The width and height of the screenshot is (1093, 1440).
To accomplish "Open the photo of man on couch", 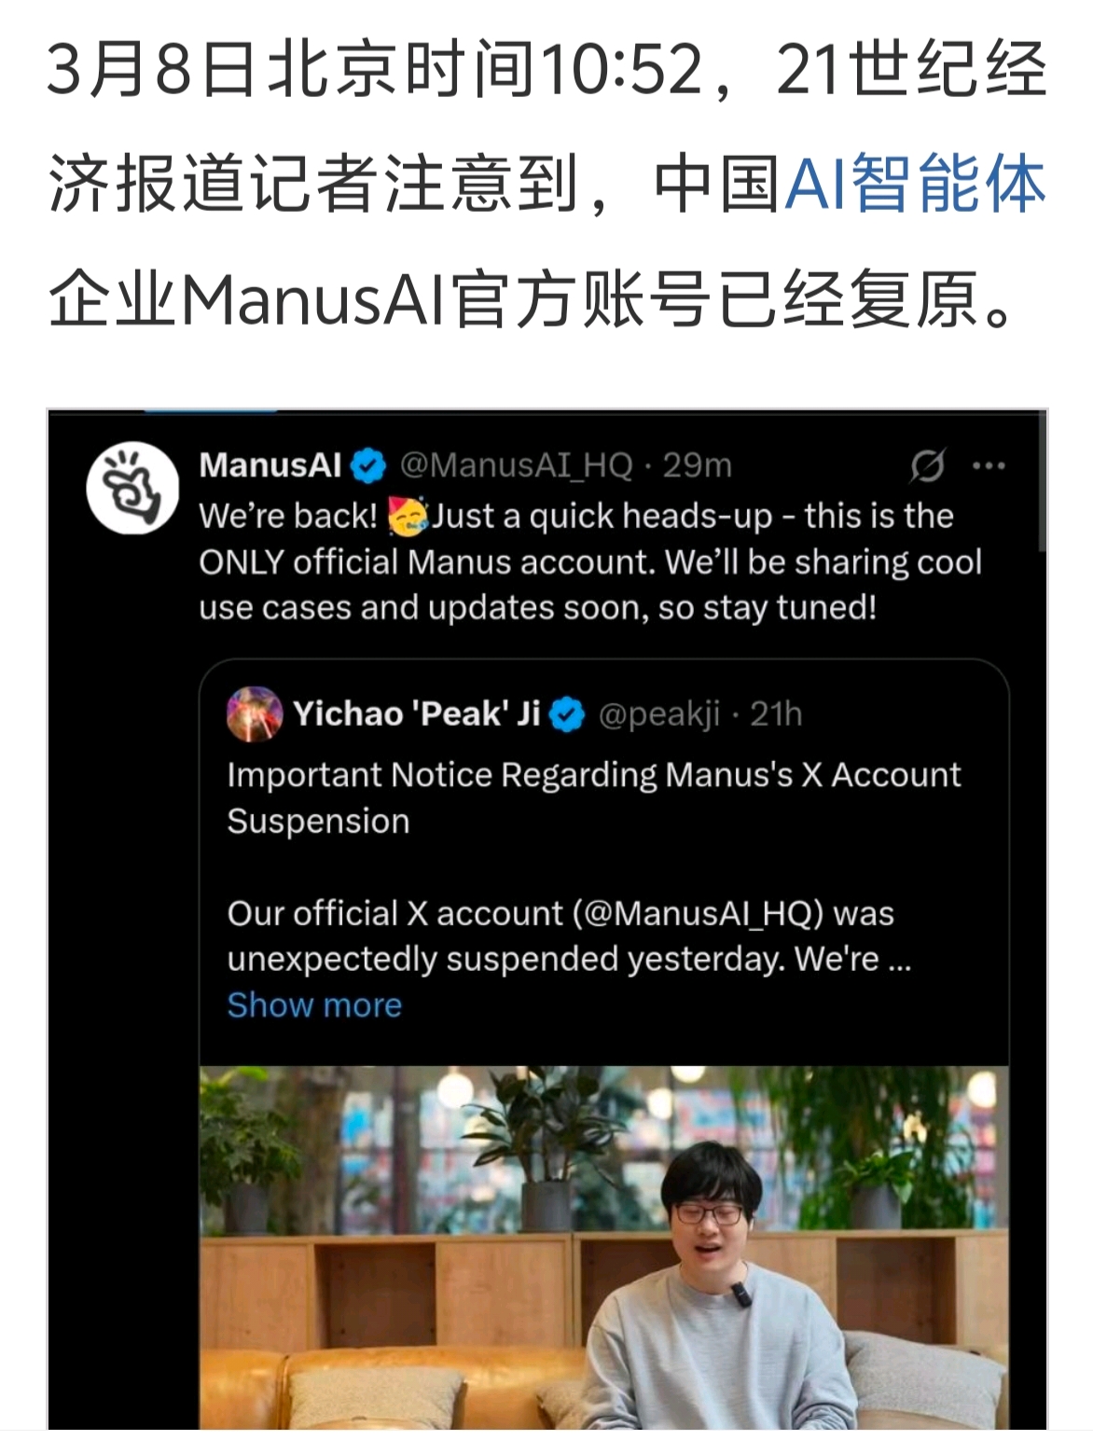I will 603,1247.
